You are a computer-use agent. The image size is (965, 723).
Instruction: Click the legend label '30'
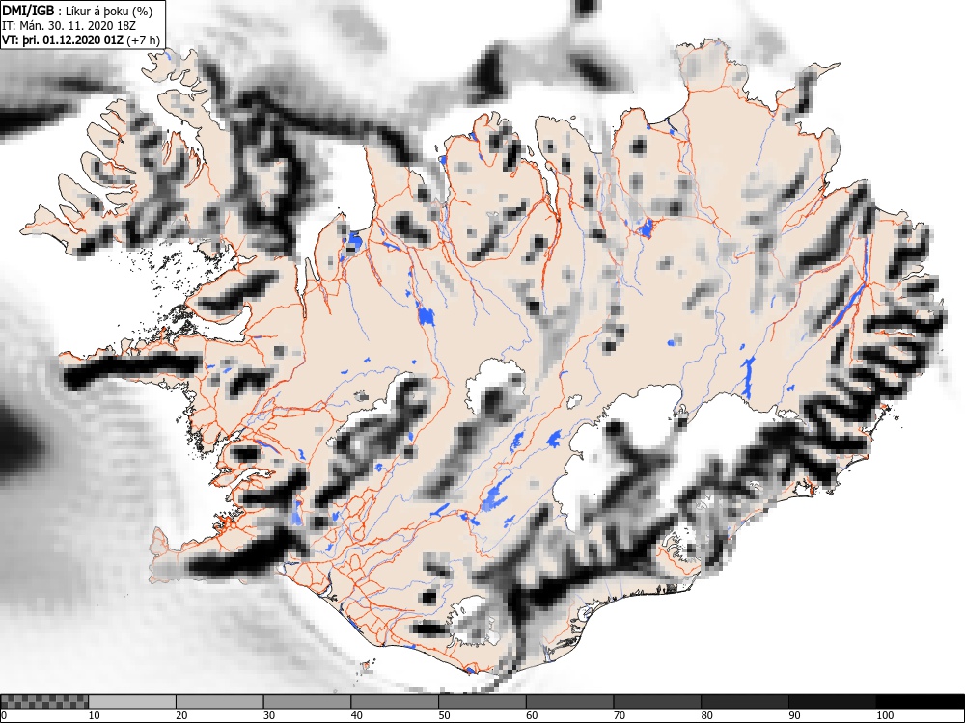click(269, 715)
